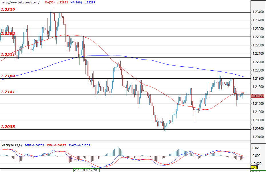This screenshot has height=172, width=266.
Task: Click the 2021-01-07 22:00 time marker
Action: 86,170
